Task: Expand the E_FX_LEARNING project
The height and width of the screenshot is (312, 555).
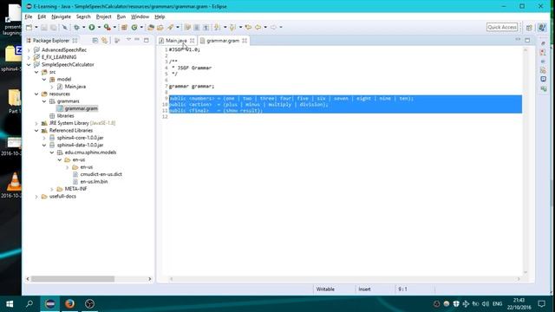Action: (29, 57)
